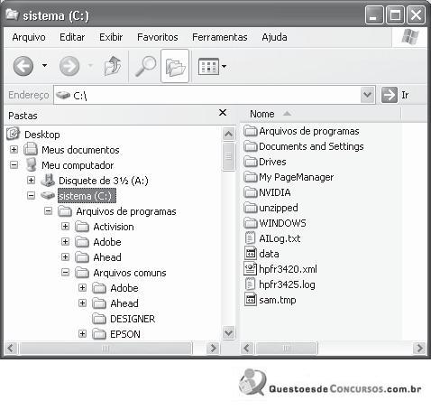Expand the EPSON tree node
Screen dimensions: 431x410
tap(82, 333)
